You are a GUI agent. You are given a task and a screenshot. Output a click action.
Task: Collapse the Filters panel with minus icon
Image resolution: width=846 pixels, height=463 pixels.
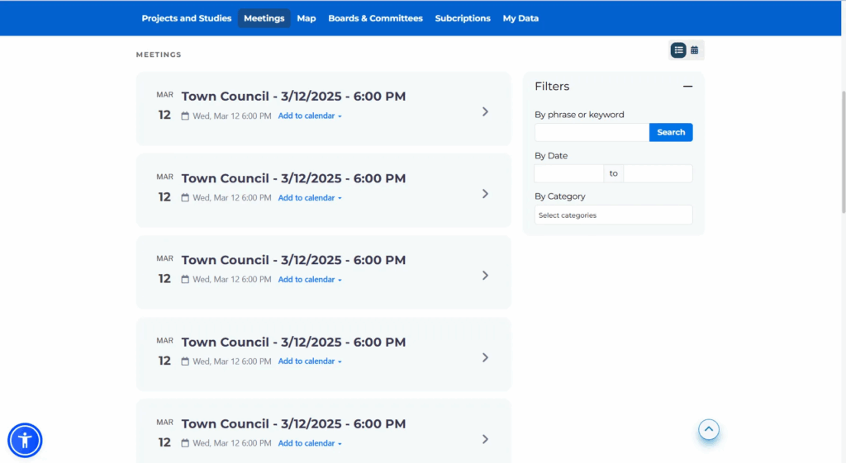tap(687, 87)
